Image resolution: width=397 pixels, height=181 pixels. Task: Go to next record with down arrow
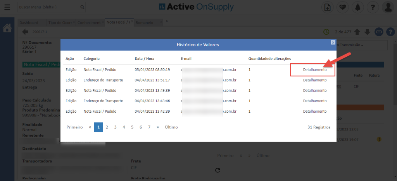[x=367, y=32]
